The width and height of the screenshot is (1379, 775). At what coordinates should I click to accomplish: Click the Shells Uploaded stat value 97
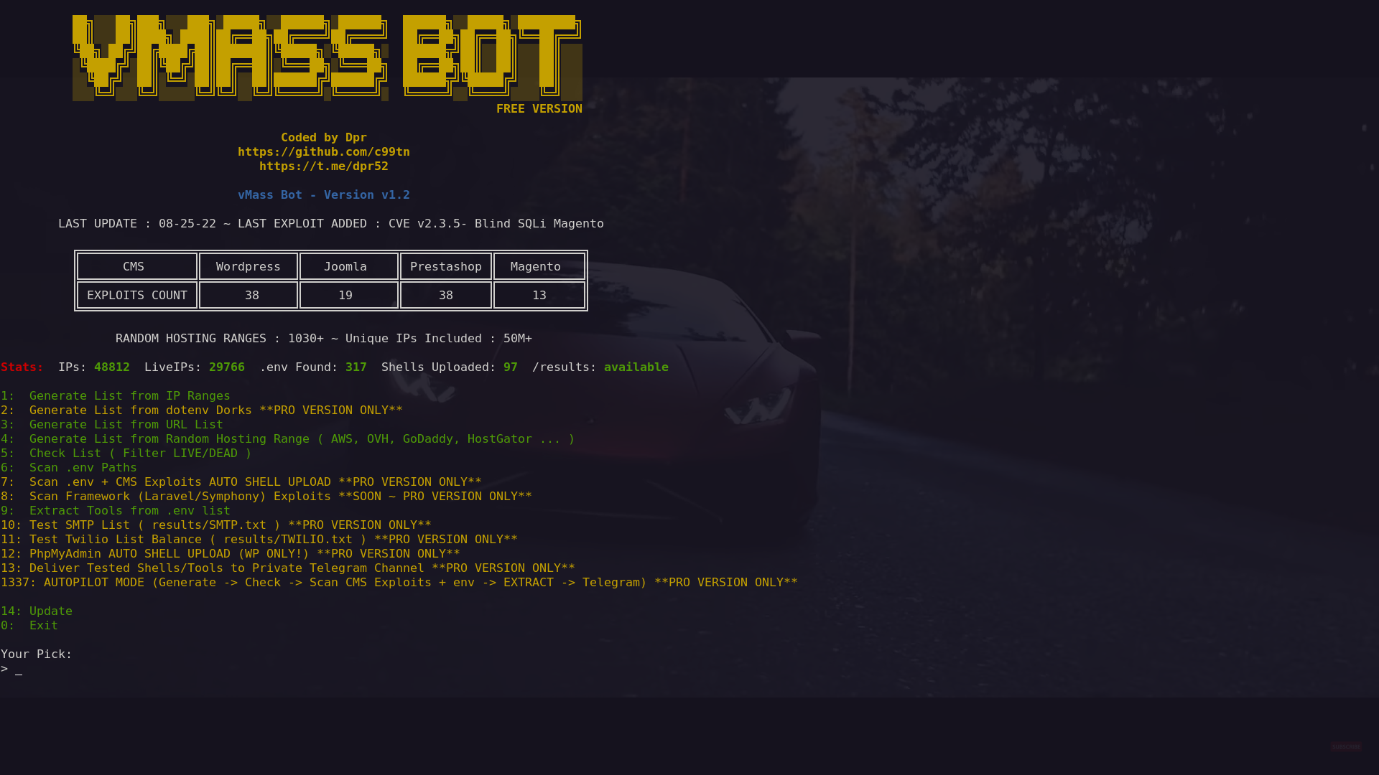pos(511,367)
